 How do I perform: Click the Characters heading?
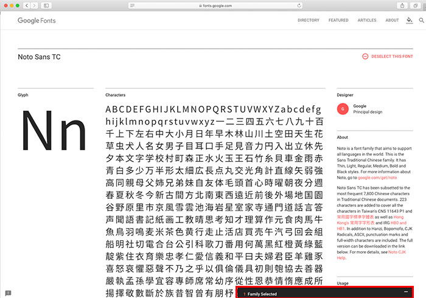116,95
